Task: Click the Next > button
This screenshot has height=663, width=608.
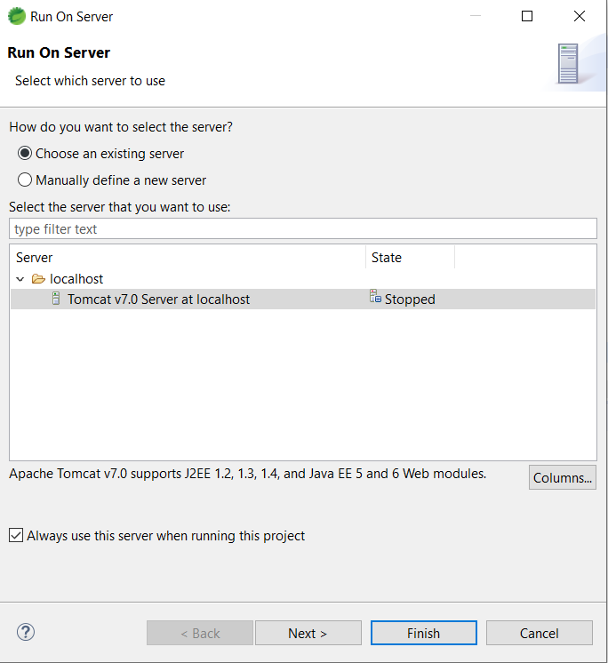Action: click(308, 633)
